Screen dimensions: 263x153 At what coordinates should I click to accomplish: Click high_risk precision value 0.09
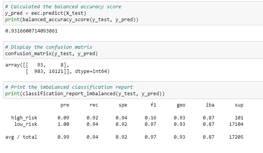[x=63, y=118]
